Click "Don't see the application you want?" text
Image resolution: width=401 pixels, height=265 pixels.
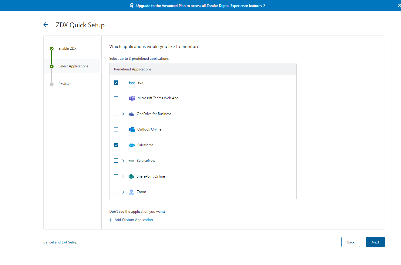[137, 212]
